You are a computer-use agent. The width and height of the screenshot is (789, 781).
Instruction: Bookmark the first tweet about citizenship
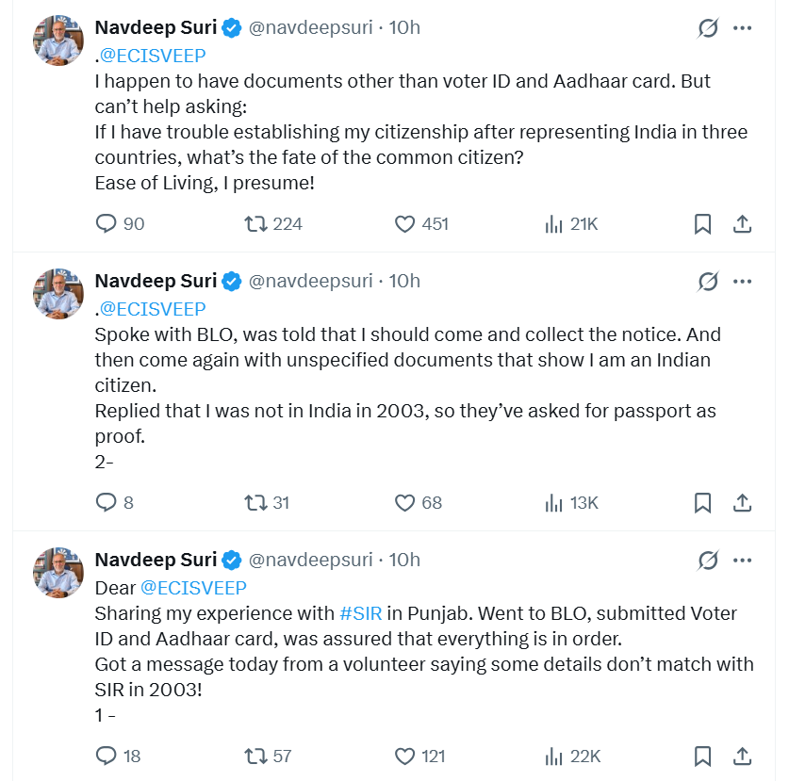pos(702,224)
